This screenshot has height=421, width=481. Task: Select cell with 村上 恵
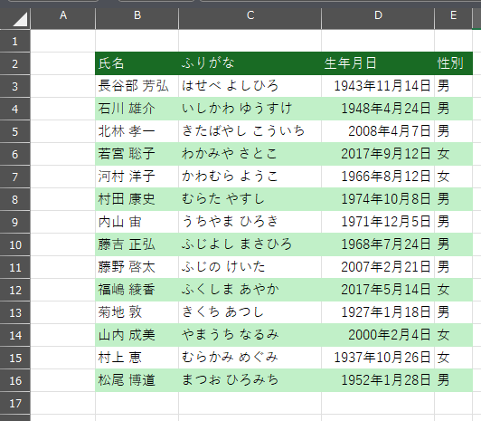(137, 358)
